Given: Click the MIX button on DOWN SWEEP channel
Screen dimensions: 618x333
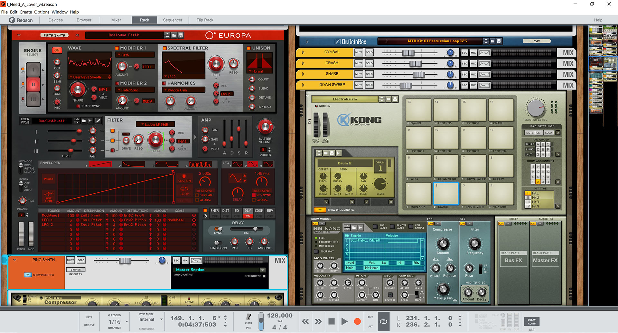Looking at the screenshot, I should 473,85.
